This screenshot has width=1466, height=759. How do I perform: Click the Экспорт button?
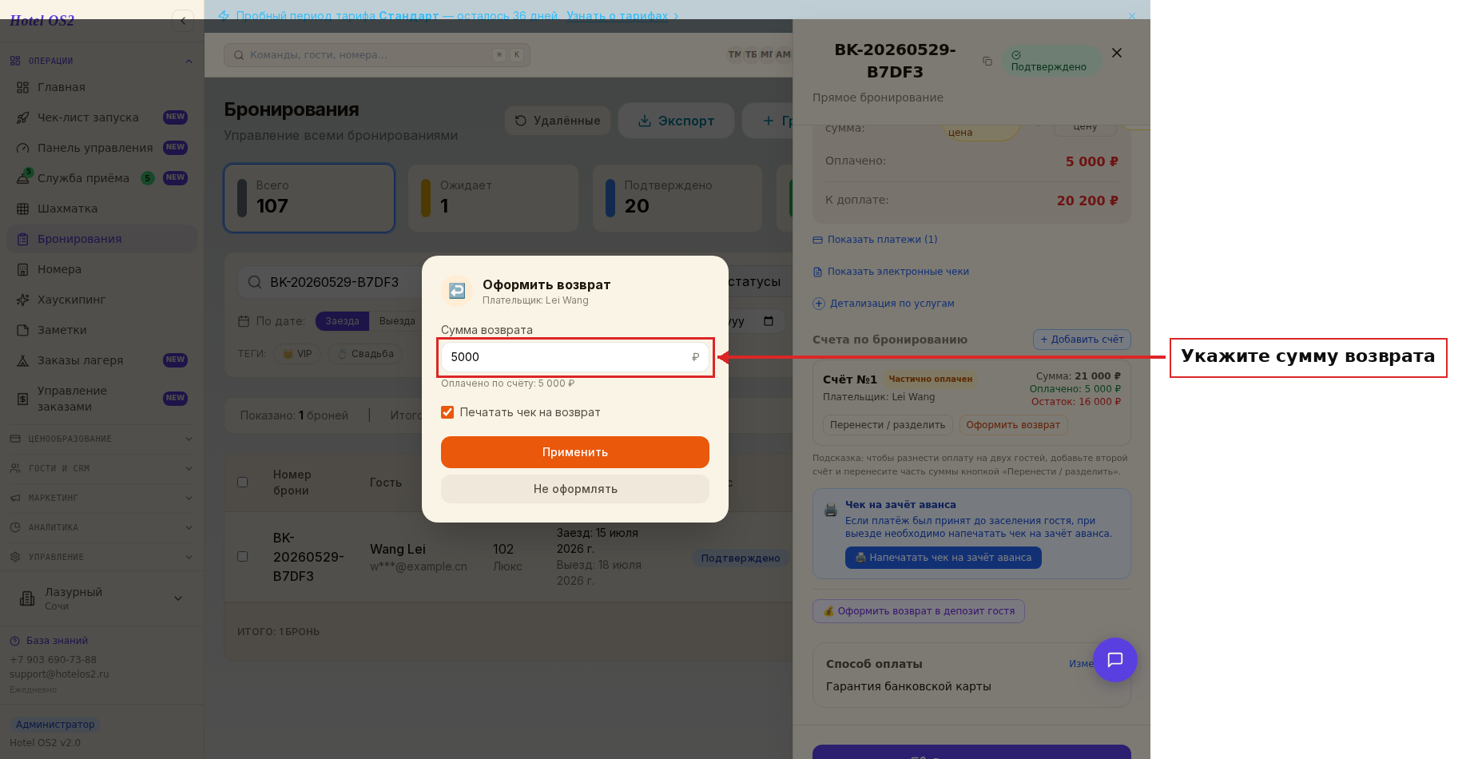point(676,121)
